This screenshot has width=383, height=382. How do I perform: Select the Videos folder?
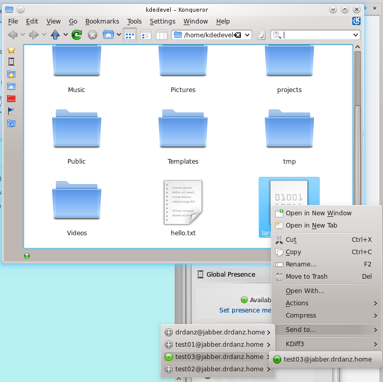[77, 208]
